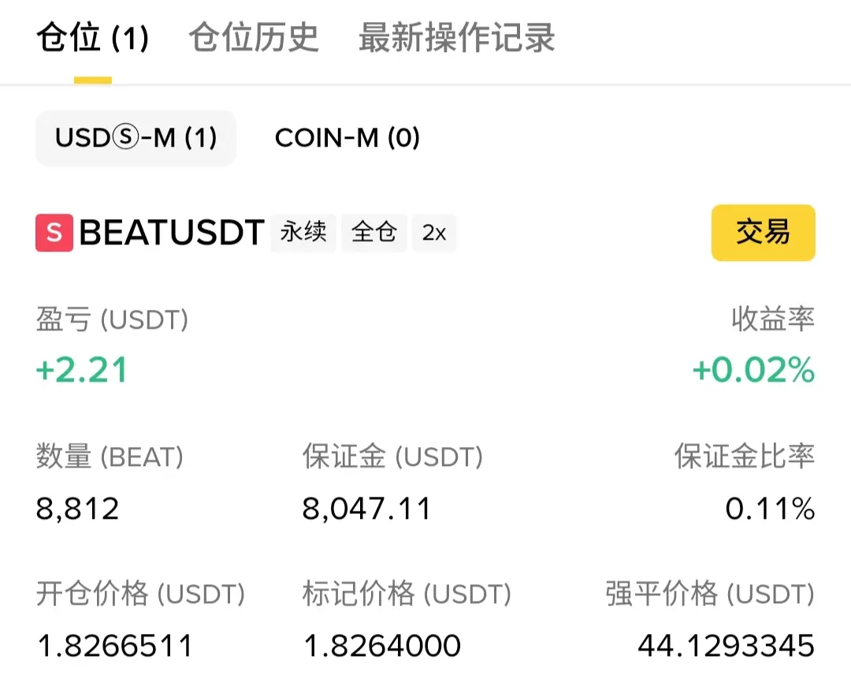Tap the 永续 perpetual tag
The image size is (851, 675).
point(303,233)
